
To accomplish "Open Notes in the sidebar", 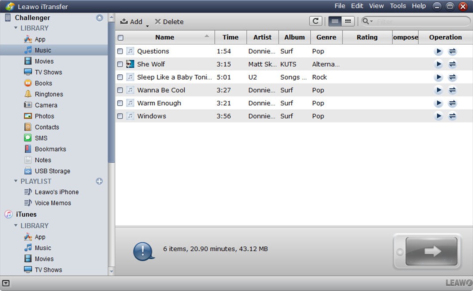I will [x=43, y=160].
